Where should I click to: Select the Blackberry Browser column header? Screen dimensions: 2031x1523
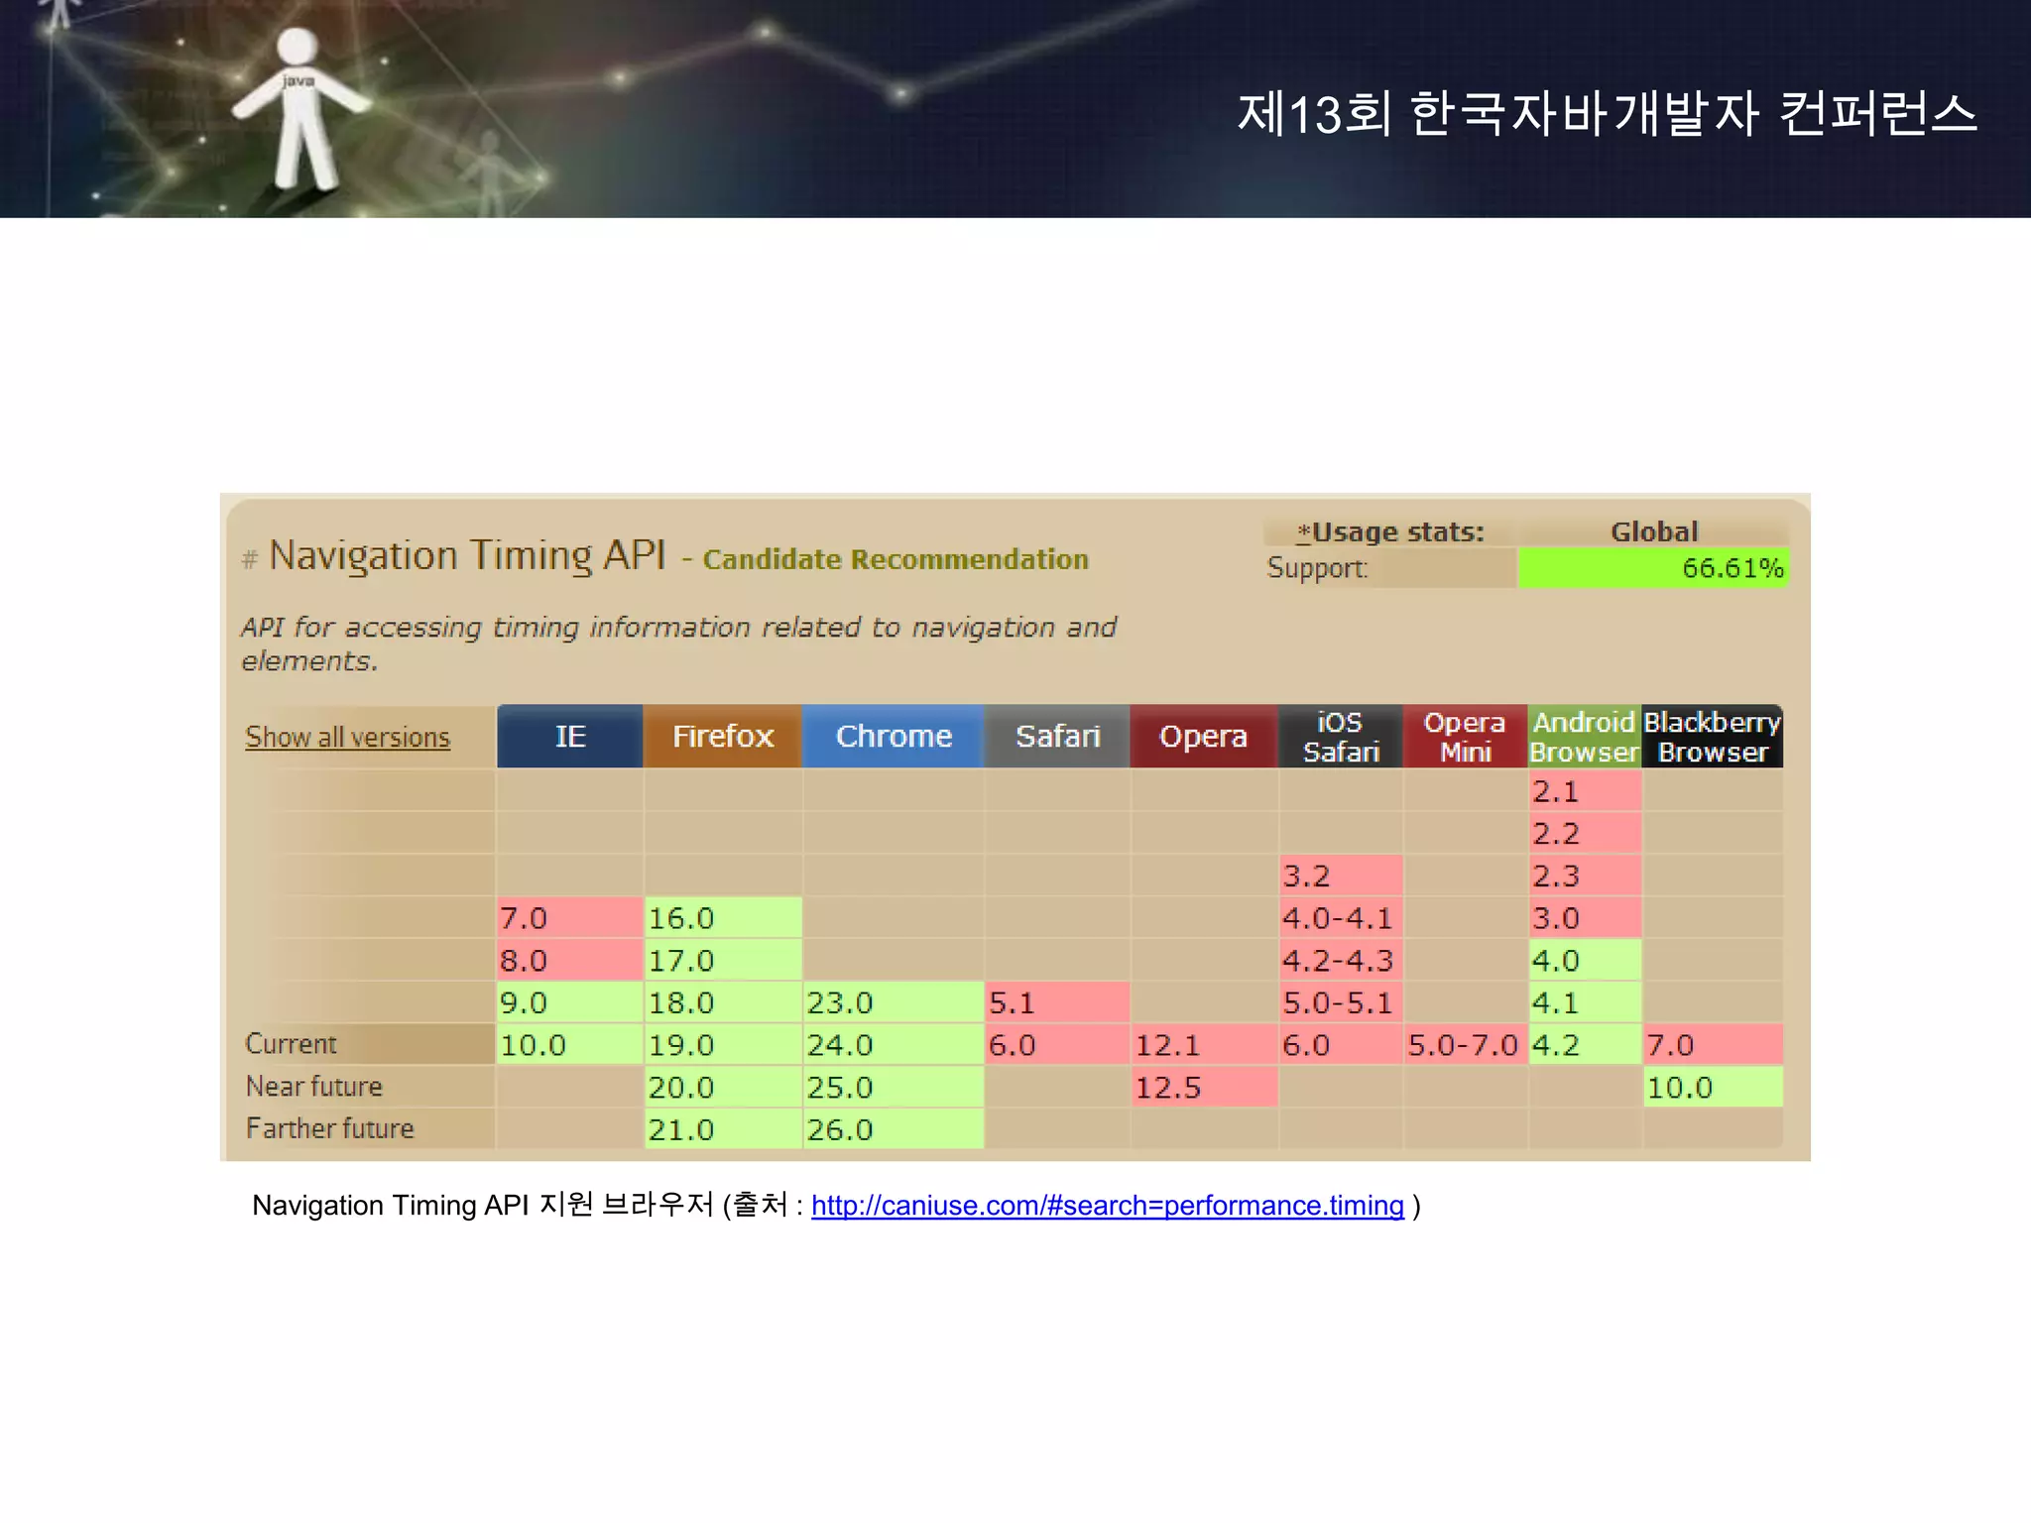(1713, 737)
